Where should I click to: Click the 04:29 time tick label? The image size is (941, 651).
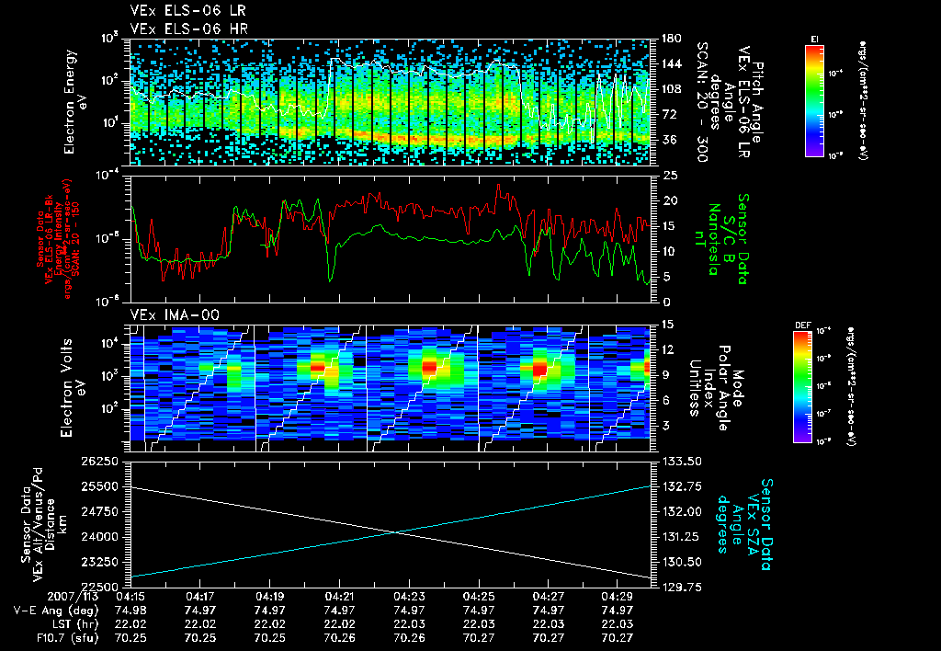click(618, 598)
